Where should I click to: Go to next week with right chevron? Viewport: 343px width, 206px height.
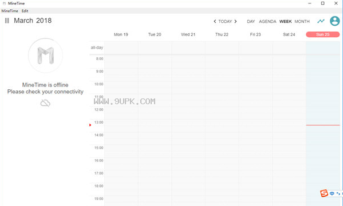(235, 21)
